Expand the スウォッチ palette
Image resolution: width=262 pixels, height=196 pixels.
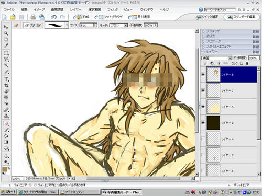point(203,31)
